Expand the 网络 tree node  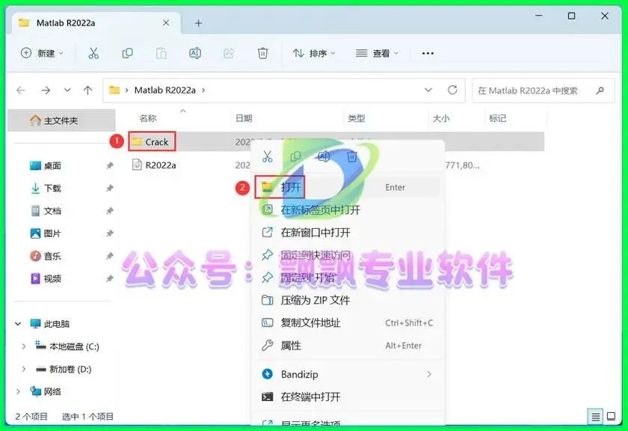pos(18,391)
